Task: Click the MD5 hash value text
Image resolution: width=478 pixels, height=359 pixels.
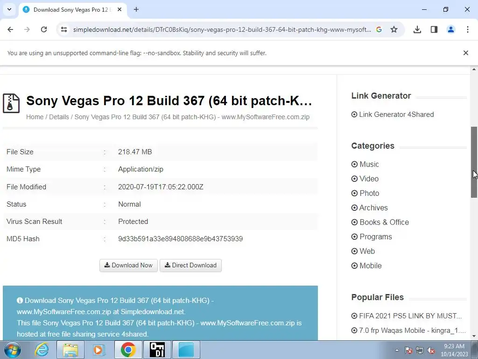Action: tap(181, 239)
